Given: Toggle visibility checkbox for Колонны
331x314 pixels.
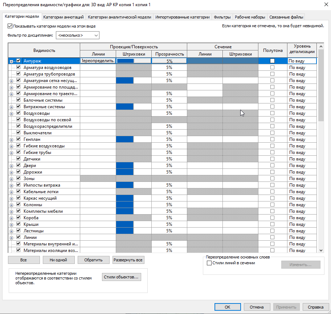Looking at the screenshot, I should point(19,204).
